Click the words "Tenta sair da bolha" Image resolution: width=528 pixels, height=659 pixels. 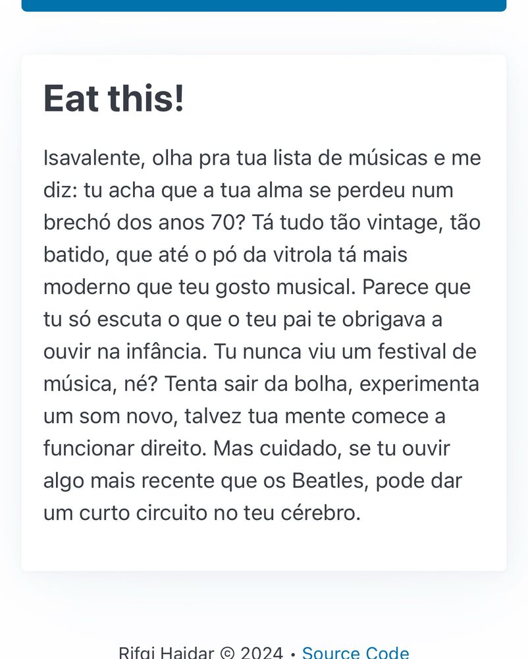[x=258, y=384]
